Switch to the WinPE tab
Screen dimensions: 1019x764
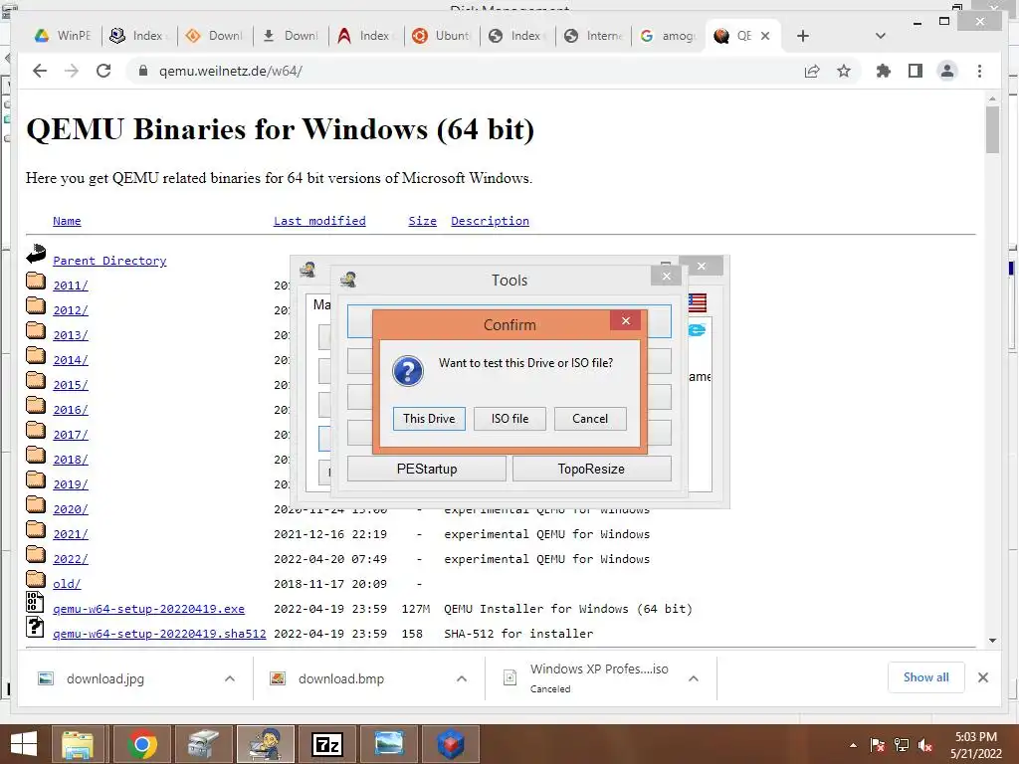[63, 36]
